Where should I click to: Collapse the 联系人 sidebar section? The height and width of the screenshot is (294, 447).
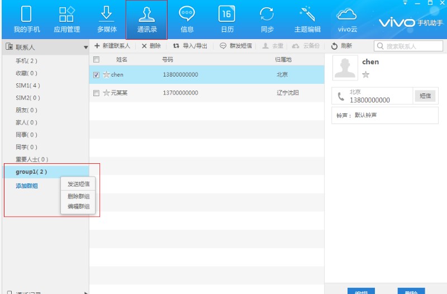[85, 47]
